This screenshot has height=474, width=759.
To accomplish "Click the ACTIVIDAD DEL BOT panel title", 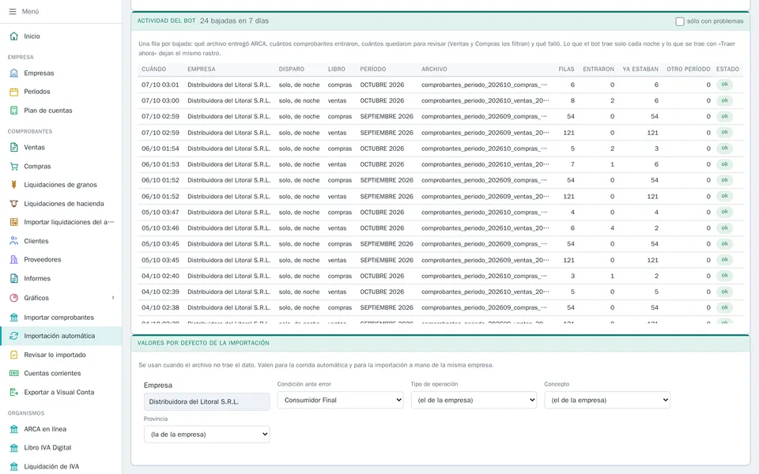I will (167, 21).
